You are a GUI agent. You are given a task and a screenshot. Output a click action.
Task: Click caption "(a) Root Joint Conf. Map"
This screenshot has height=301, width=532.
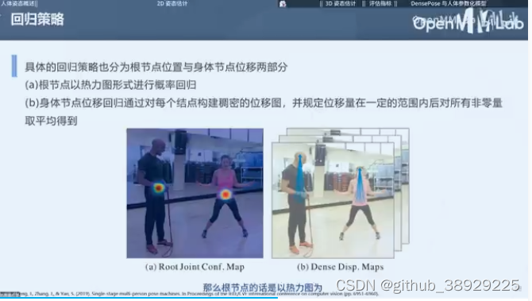195,267
